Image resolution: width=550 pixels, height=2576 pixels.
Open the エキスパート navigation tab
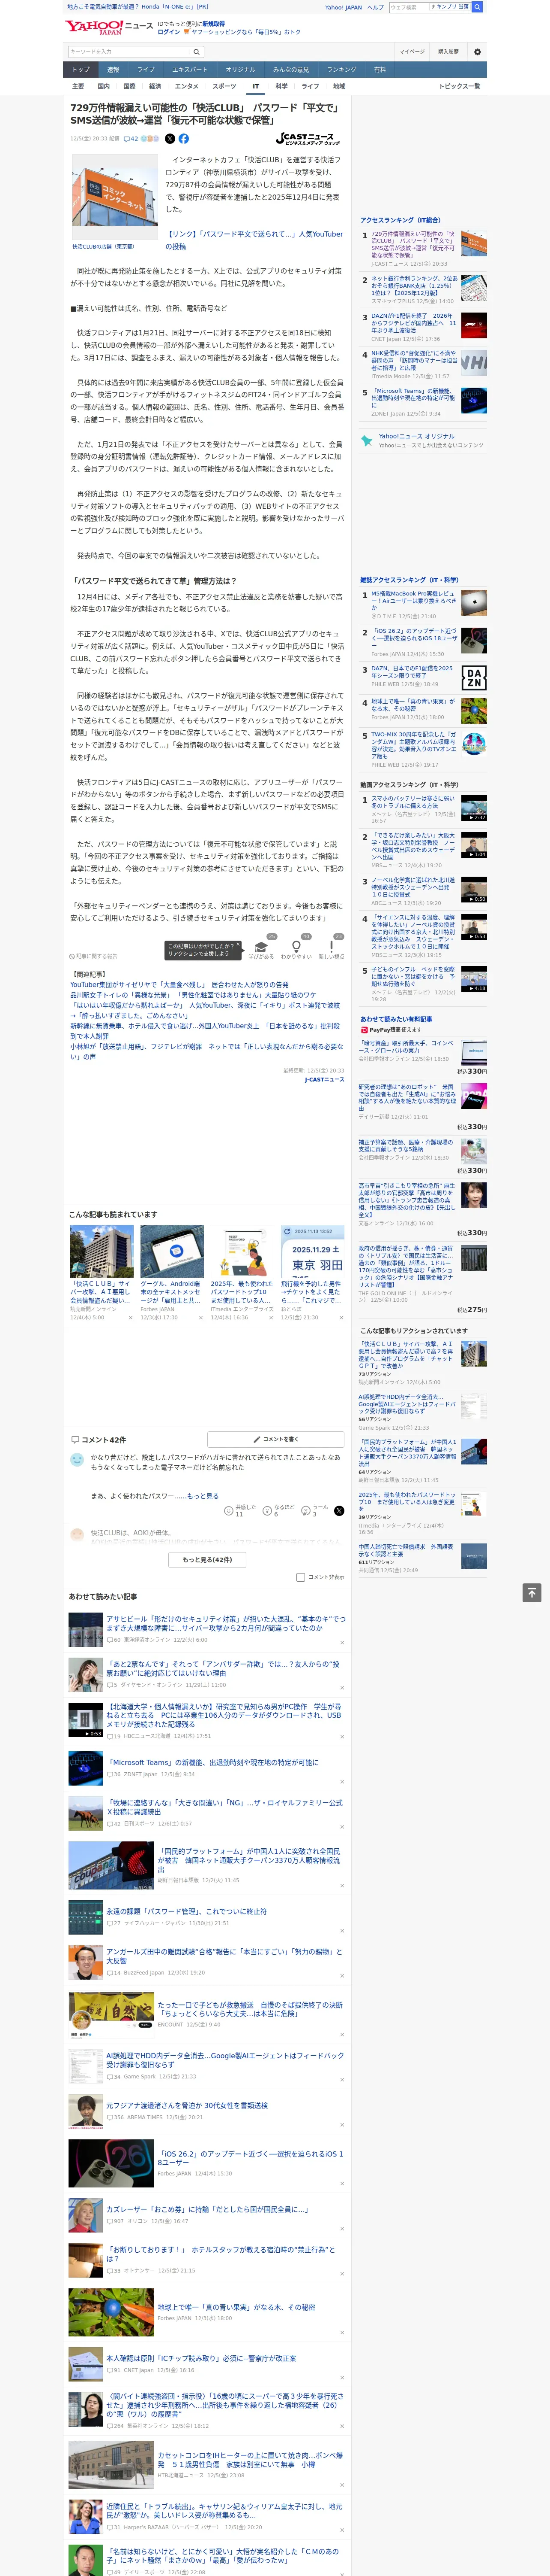[190, 70]
